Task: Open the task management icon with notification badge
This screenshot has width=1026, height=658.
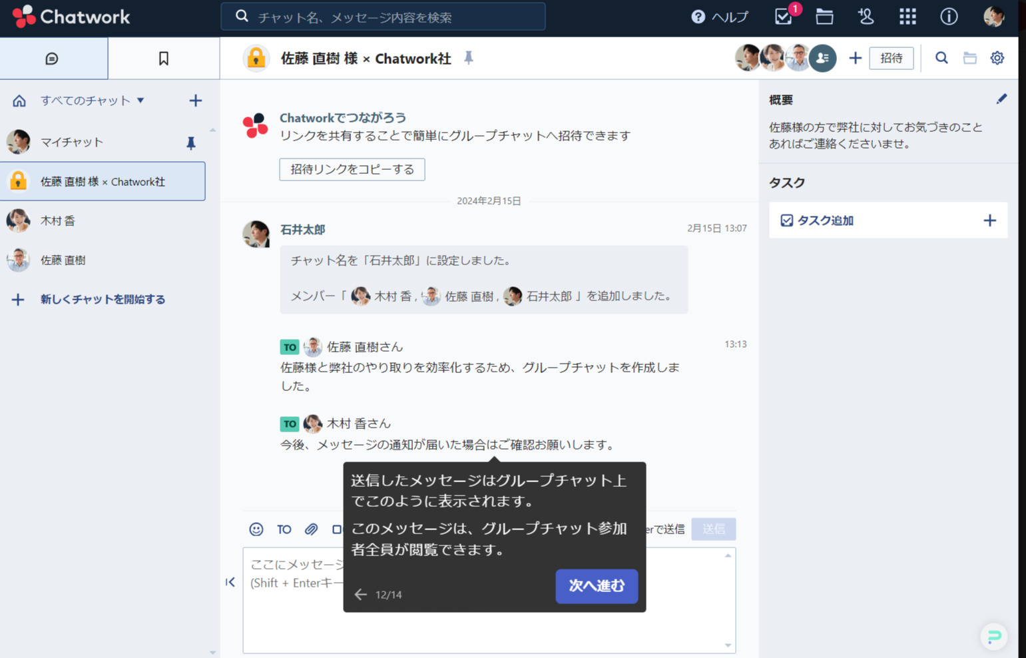Action: [782, 17]
